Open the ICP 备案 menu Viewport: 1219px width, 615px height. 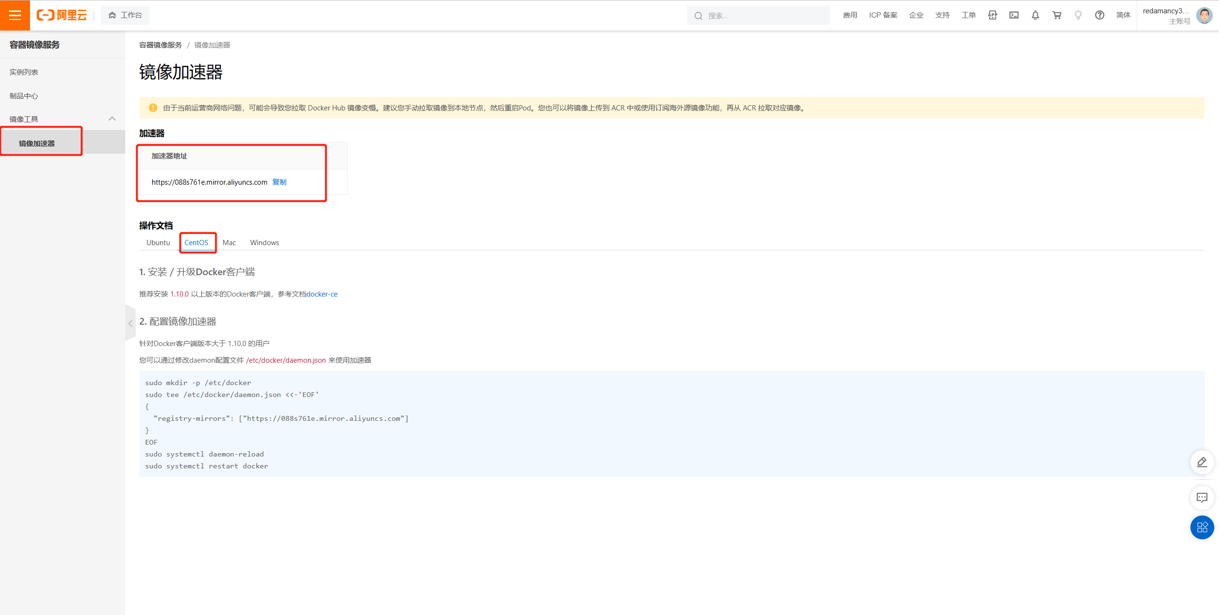tap(883, 15)
